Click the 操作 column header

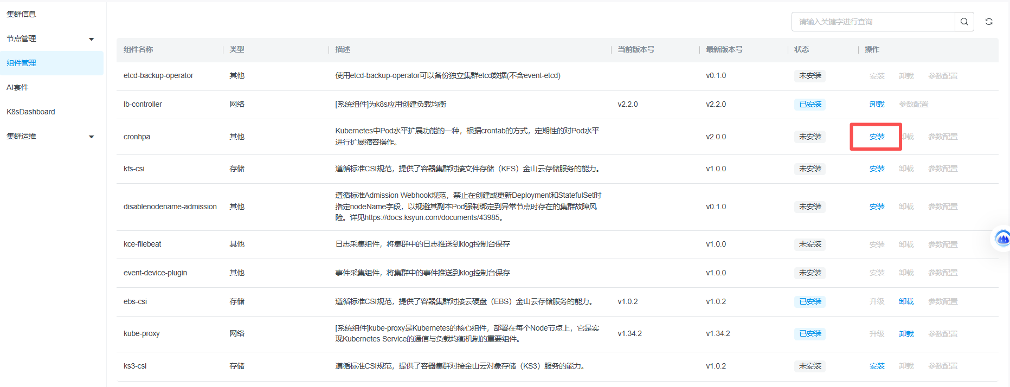pyautogui.click(x=872, y=49)
